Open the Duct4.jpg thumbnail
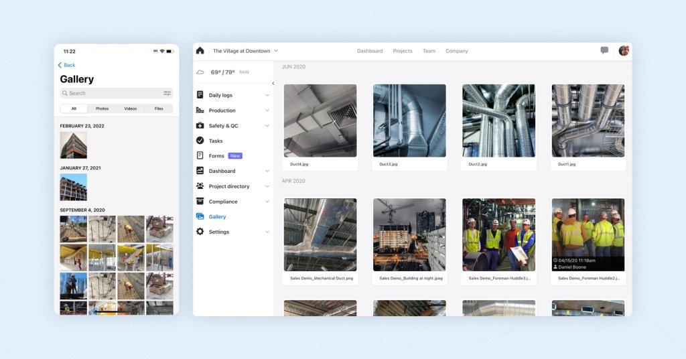Image resolution: width=686 pixels, height=359 pixels. 320,121
